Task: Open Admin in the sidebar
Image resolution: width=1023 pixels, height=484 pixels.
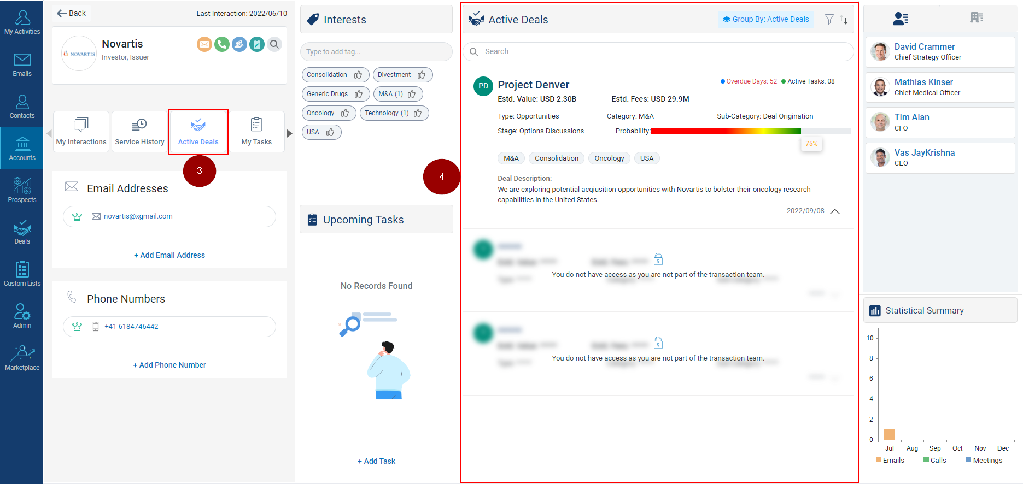Action: [22, 316]
